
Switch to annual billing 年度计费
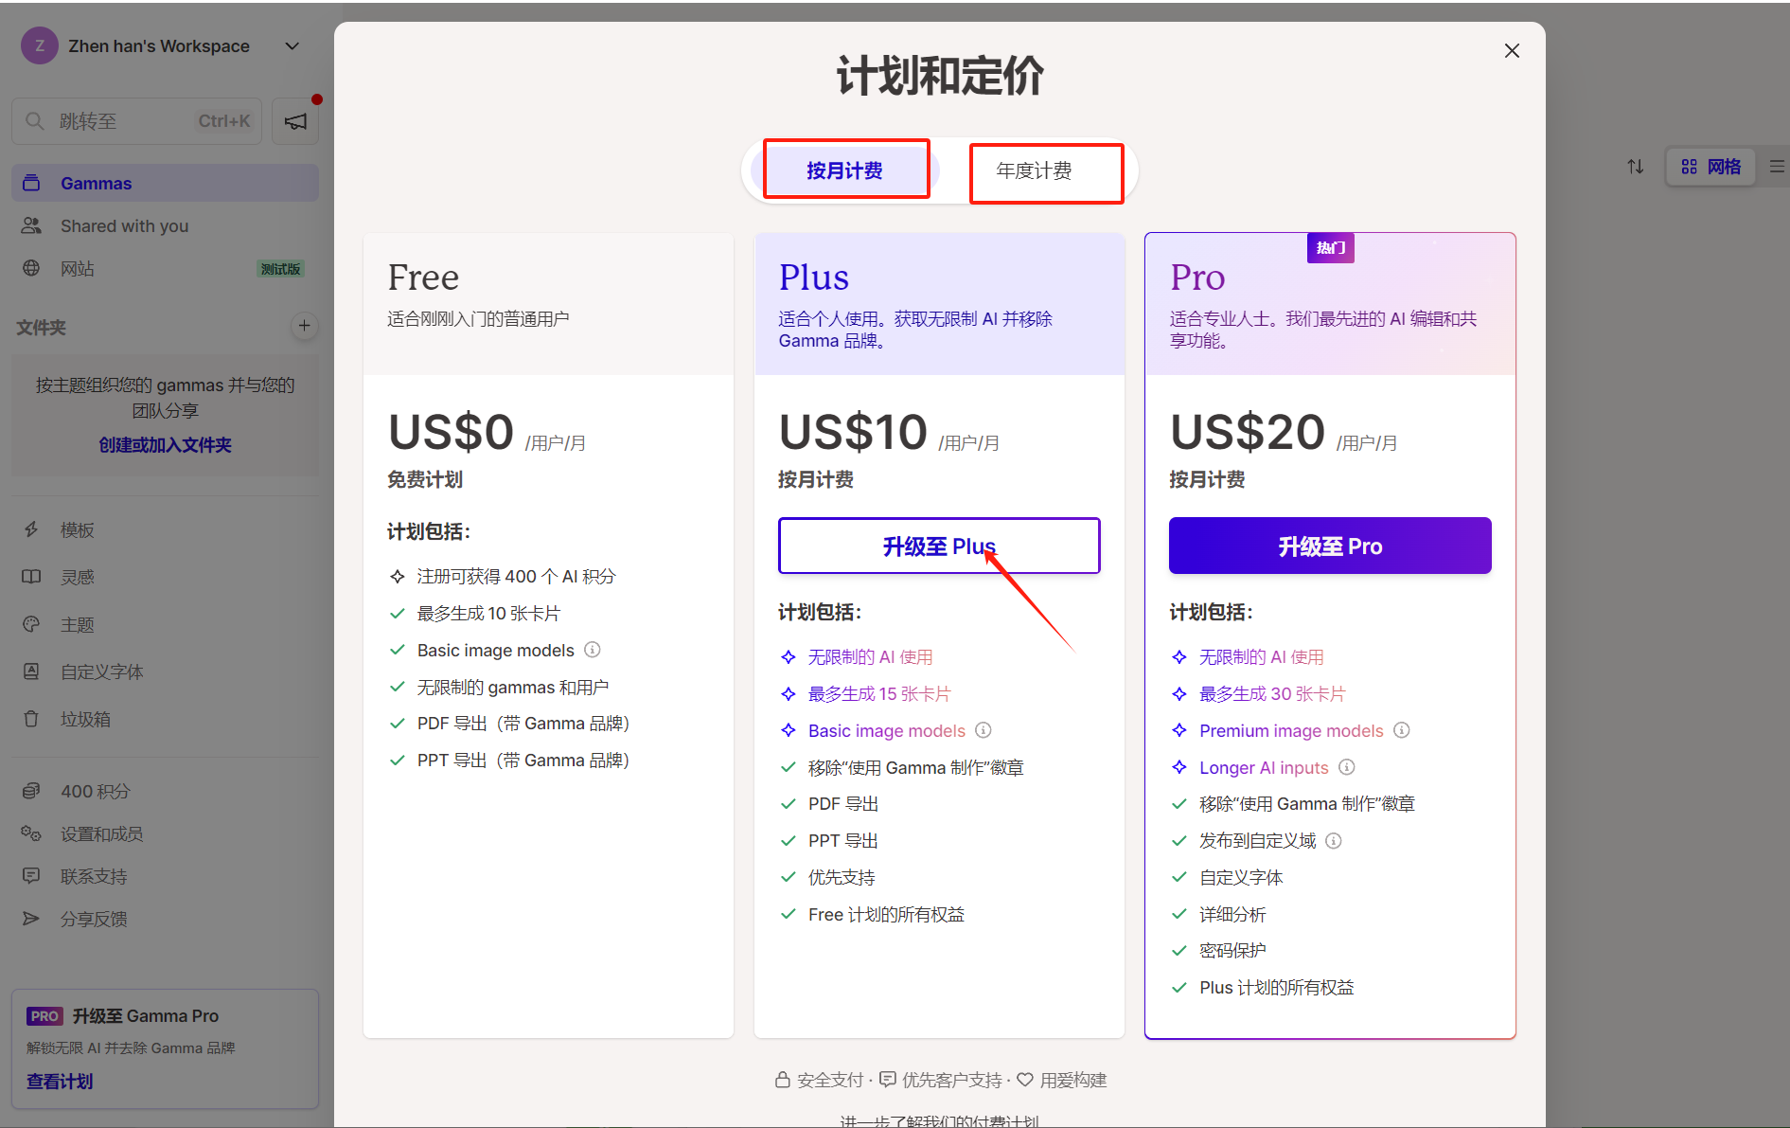click(1034, 170)
